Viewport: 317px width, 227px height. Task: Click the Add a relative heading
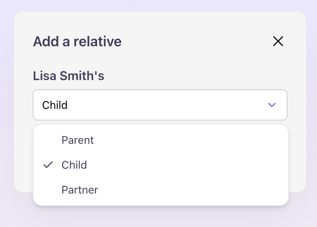[77, 41]
